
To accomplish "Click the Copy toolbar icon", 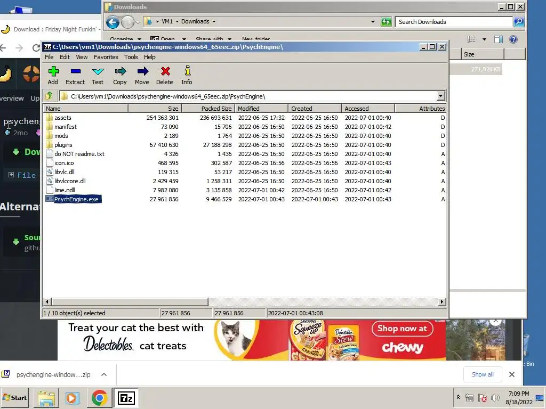I will (120, 76).
